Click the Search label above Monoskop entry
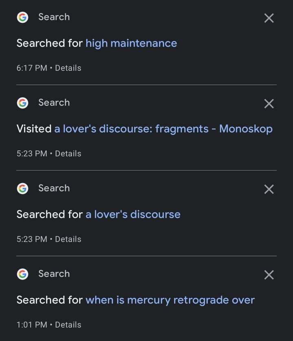Viewport: 293px width, 341px height. coord(54,103)
